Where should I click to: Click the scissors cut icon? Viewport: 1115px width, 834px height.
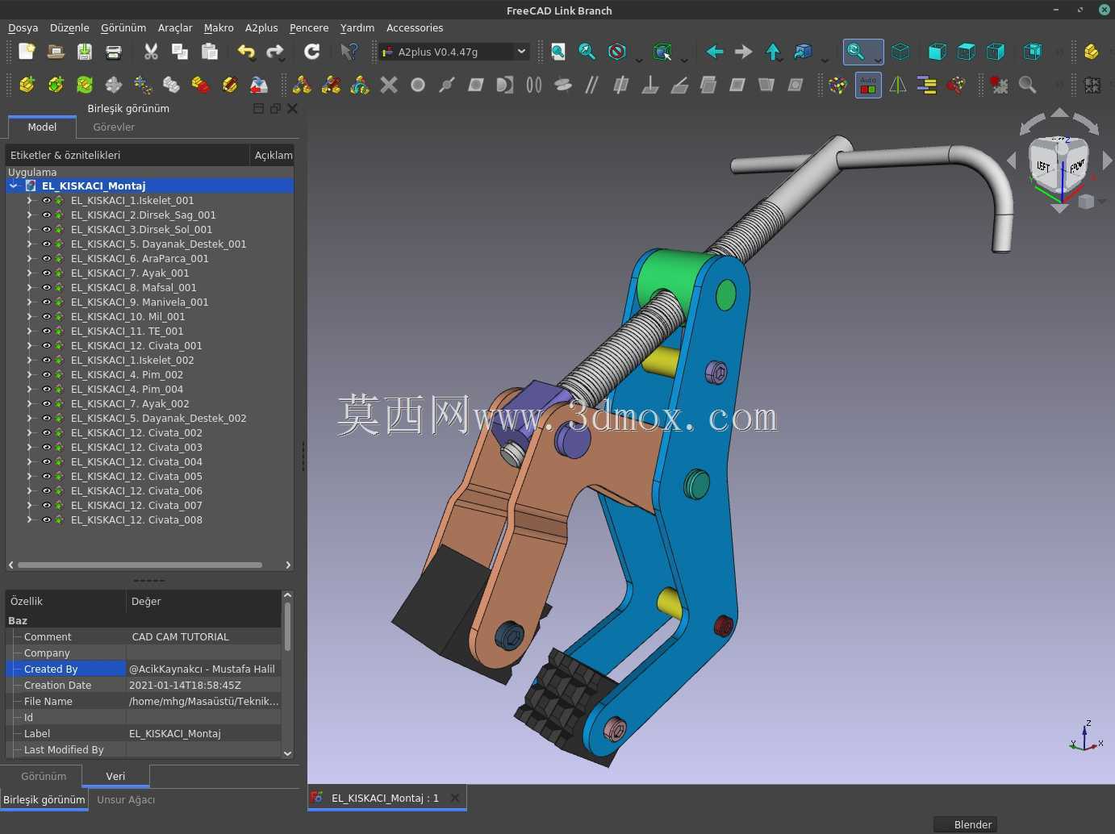point(151,52)
